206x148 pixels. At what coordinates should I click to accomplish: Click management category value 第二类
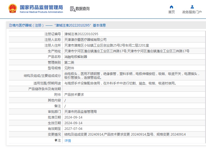69,63
